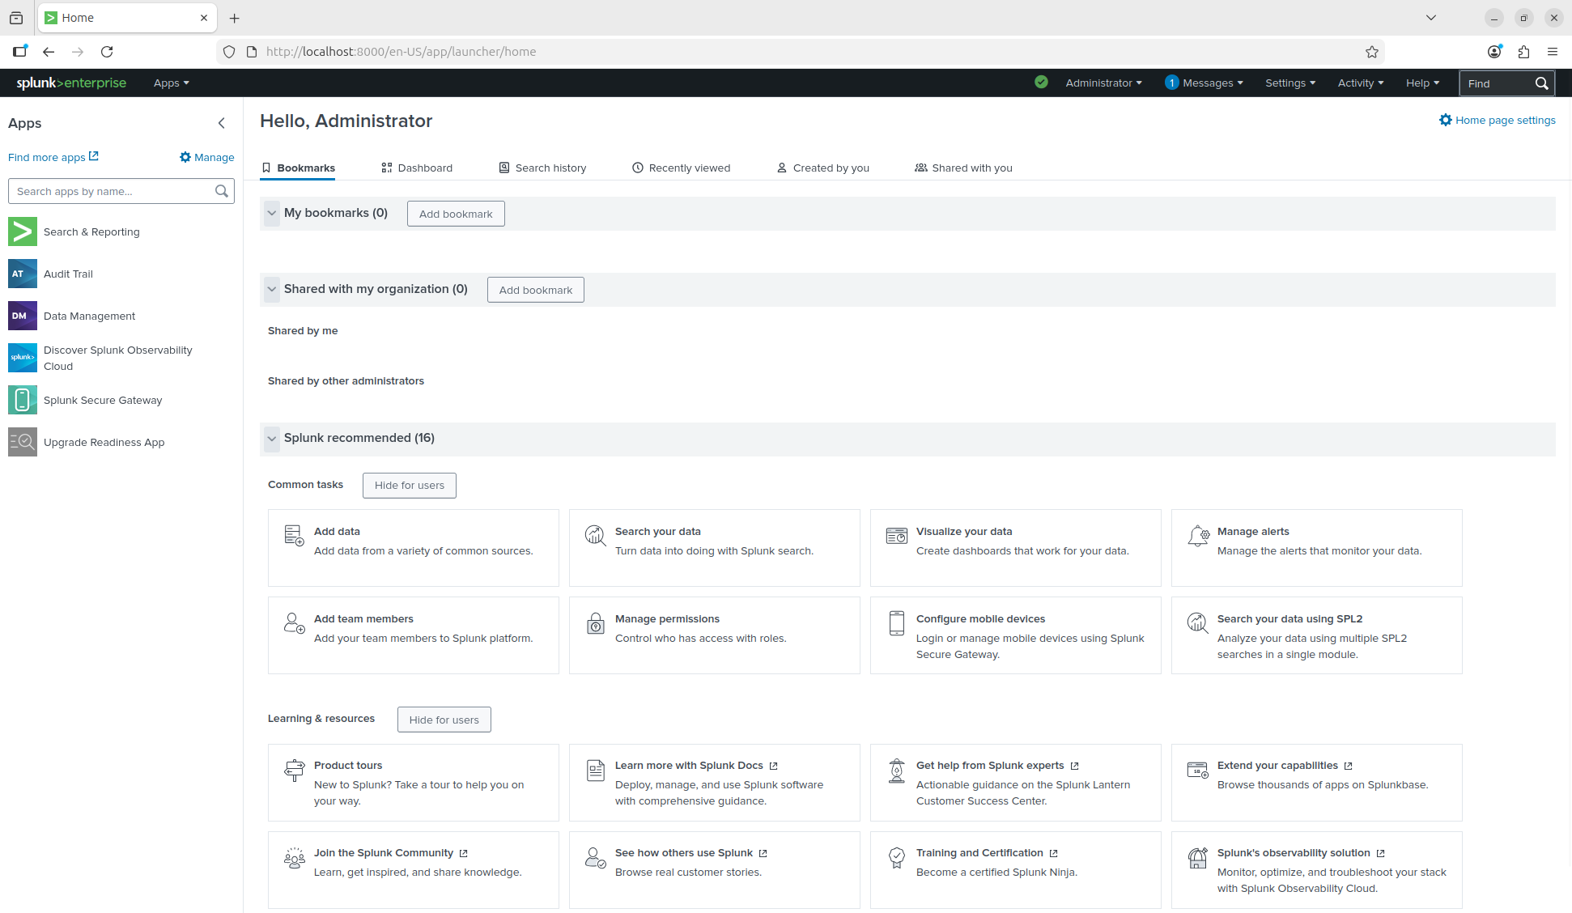Click the Splunk experts card icon
The height and width of the screenshot is (913, 1572).
896,770
